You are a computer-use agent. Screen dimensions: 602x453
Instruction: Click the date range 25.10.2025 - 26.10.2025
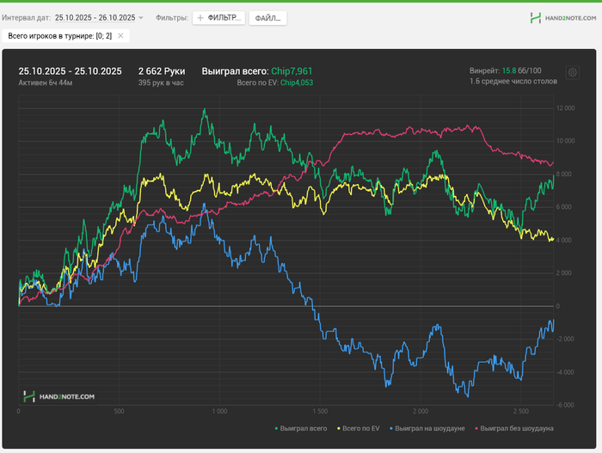[95, 18]
